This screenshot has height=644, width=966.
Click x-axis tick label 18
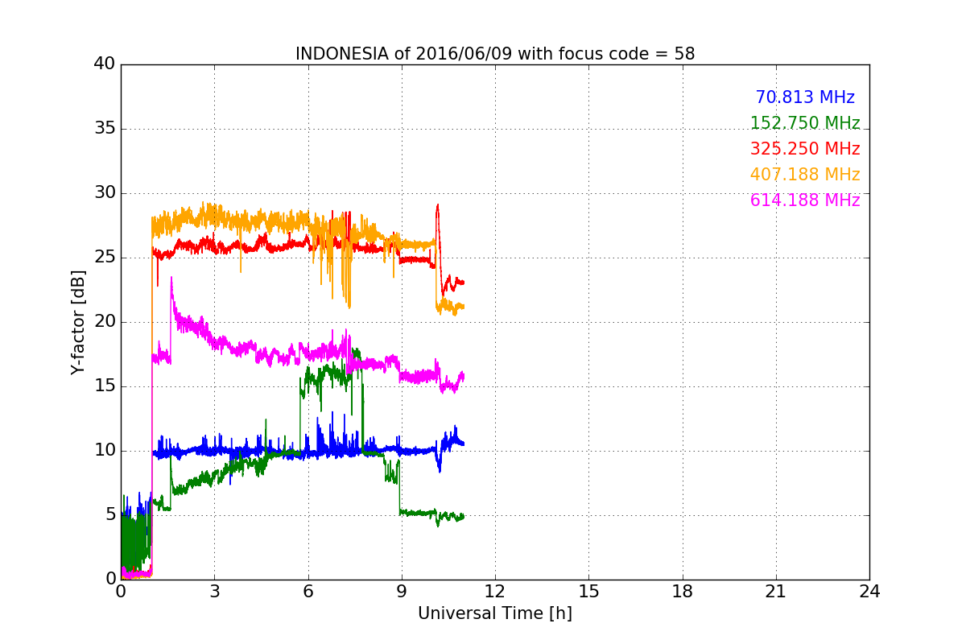(683, 592)
